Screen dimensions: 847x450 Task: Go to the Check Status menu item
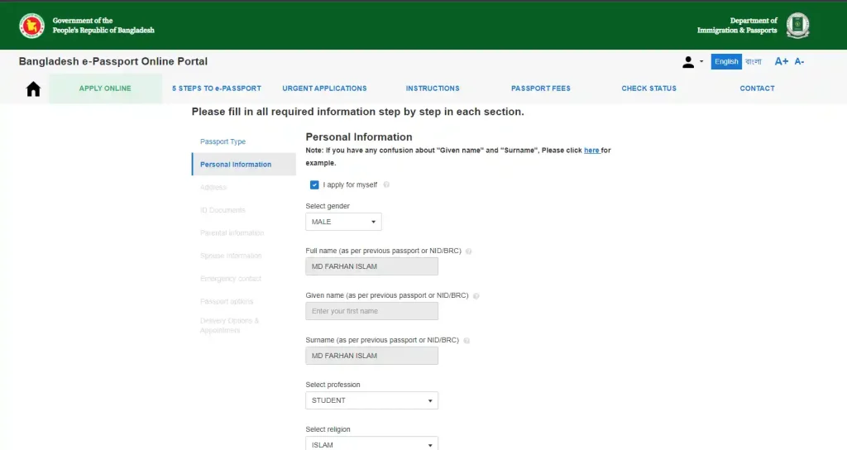pos(648,89)
